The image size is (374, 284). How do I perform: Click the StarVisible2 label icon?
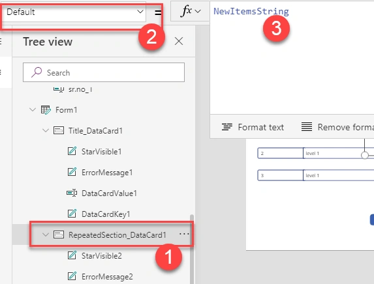pyautogui.click(x=72, y=255)
